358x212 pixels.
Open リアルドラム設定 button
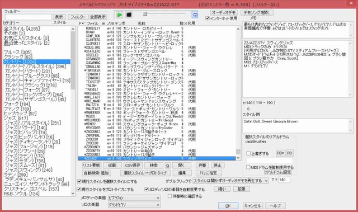click(277, 172)
